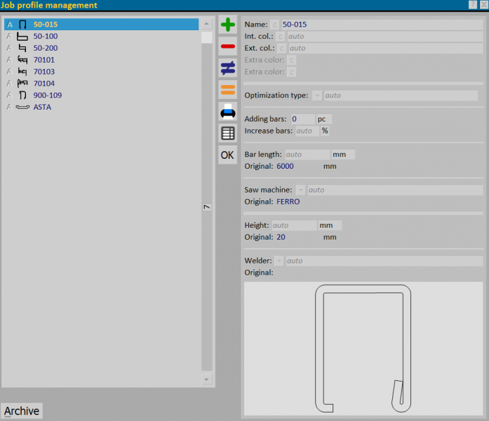The width and height of the screenshot is (489, 421).
Task: Click the C button for Int. col.
Action: click(x=281, y=37)
